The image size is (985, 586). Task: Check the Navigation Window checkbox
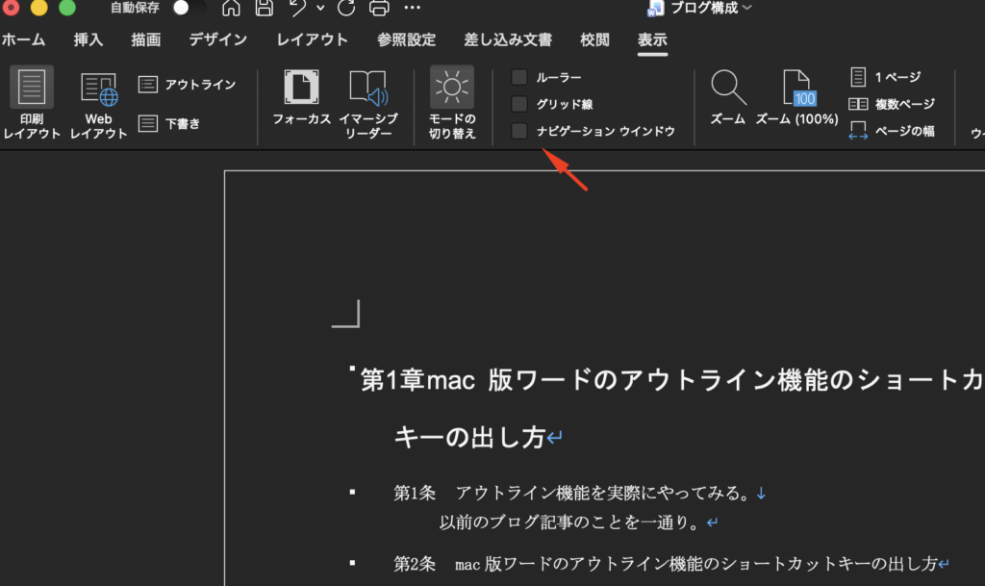click(x=519, y=131)
